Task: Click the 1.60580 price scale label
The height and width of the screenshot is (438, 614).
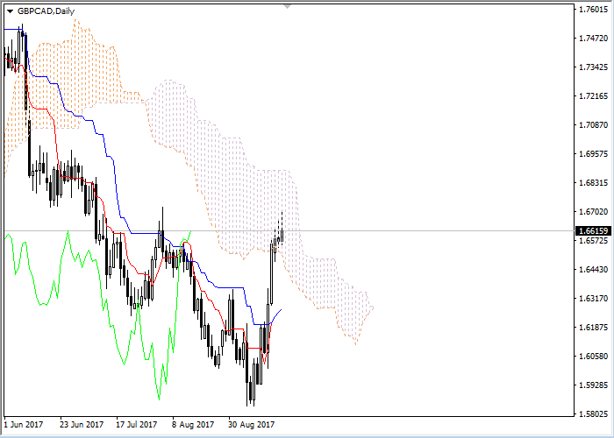Action: pos(593,357)
